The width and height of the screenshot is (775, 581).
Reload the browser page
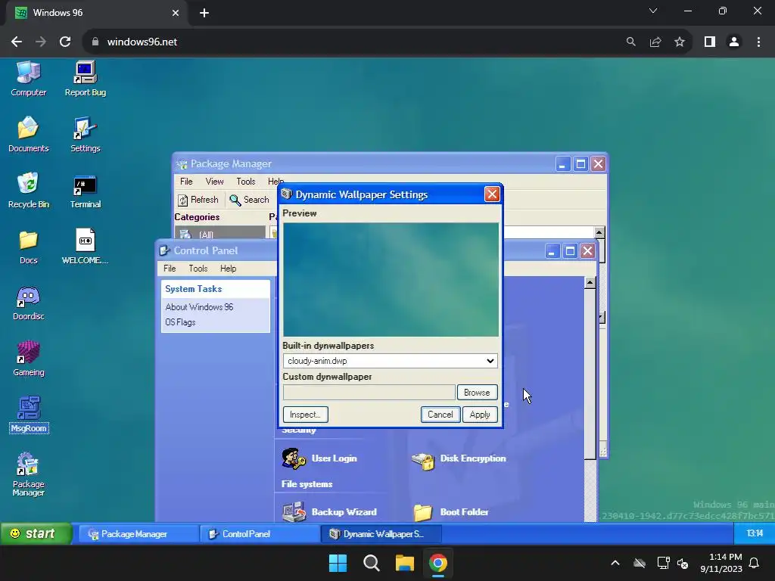pos(65,42)
